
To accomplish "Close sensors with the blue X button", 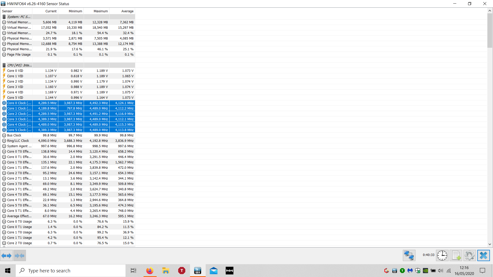I will tap(483, 255).
